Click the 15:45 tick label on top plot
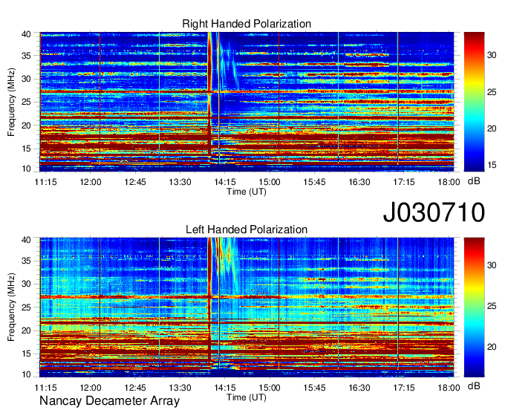505x410 pixels. (x=314, y=182)
